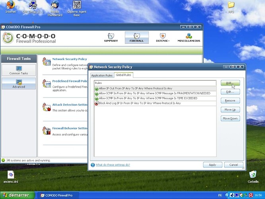Expand hidden tray icons arrow
265x199 pixels.
pos(227,195)
